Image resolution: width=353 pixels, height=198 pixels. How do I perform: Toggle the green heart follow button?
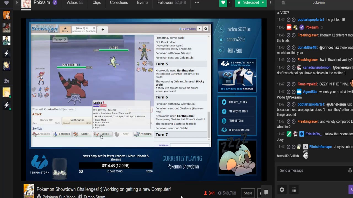click(x=223, y=3)
